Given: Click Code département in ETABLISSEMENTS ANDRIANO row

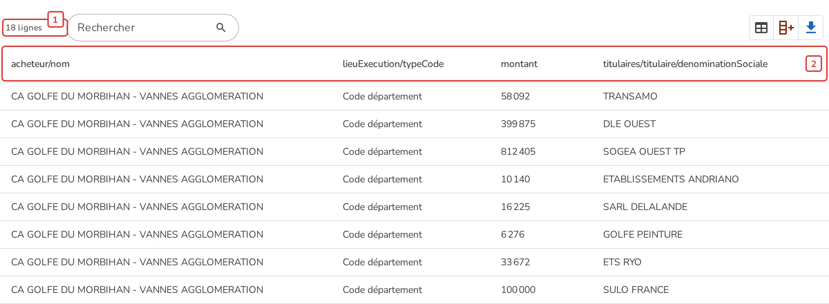Looking at the screenshot, I should (382, 179).
